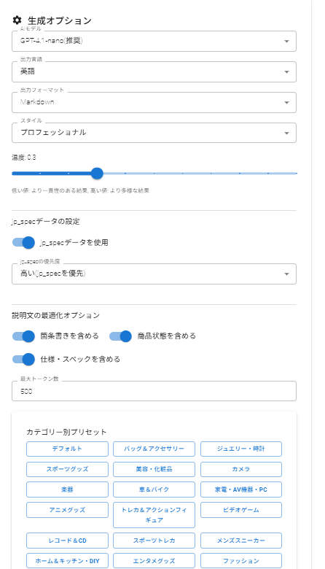Expand the 出力言語 dropdown set to 英語
This screenshot has height=569, width=325.
(x=154, y=71)
